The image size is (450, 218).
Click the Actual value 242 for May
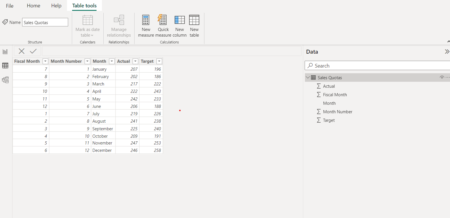[x=127, y=99]
